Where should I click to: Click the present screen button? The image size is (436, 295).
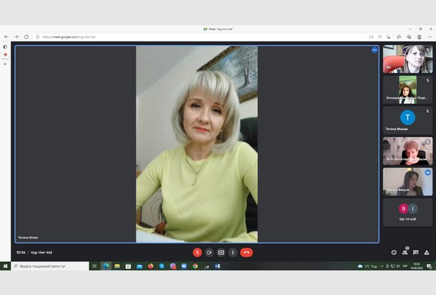[221, 252]
